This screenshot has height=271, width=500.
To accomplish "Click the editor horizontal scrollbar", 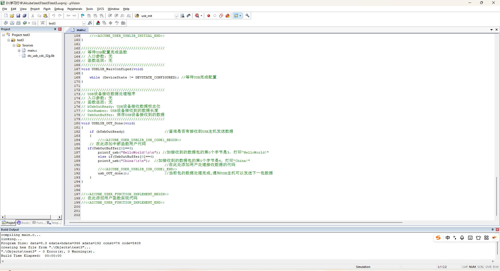I will [x=236, y=223].
